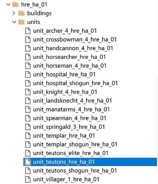
Task: Select file name unit_handcannon_4_hre_ha_01
Action: click(x=73, y=48)
